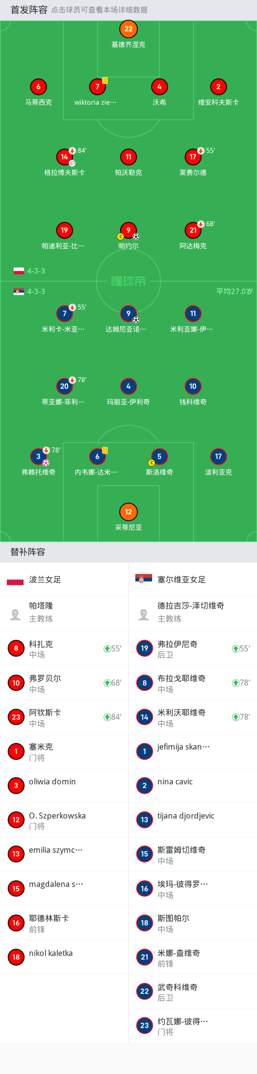Open 波兰女足 team page link
Viewport: 257px width, 1074px height.
(x=45, y=579)
